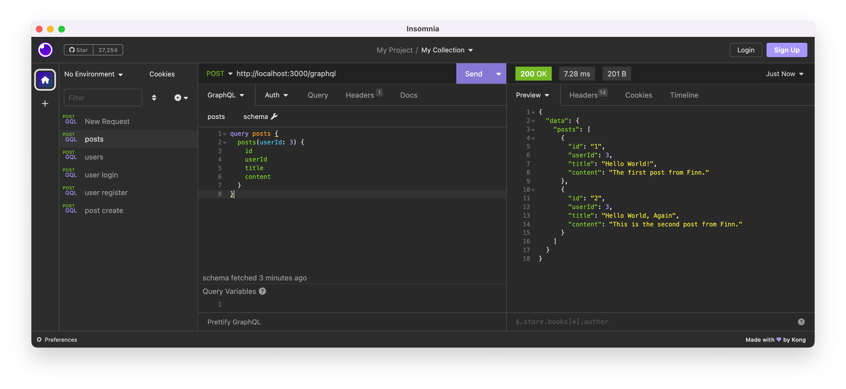Click the URL field with localhost:3000/graphql

click(345, 74)
